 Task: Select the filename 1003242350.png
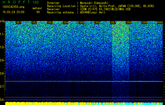pyautogui.click(x=13, y=7)
